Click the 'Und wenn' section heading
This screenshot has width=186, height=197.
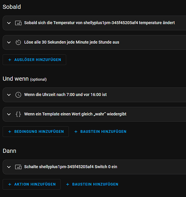coord(15,79)
